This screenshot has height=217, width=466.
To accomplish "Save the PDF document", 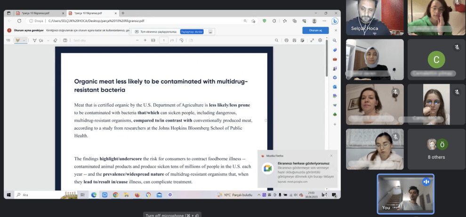I will (x=294, y=40).
